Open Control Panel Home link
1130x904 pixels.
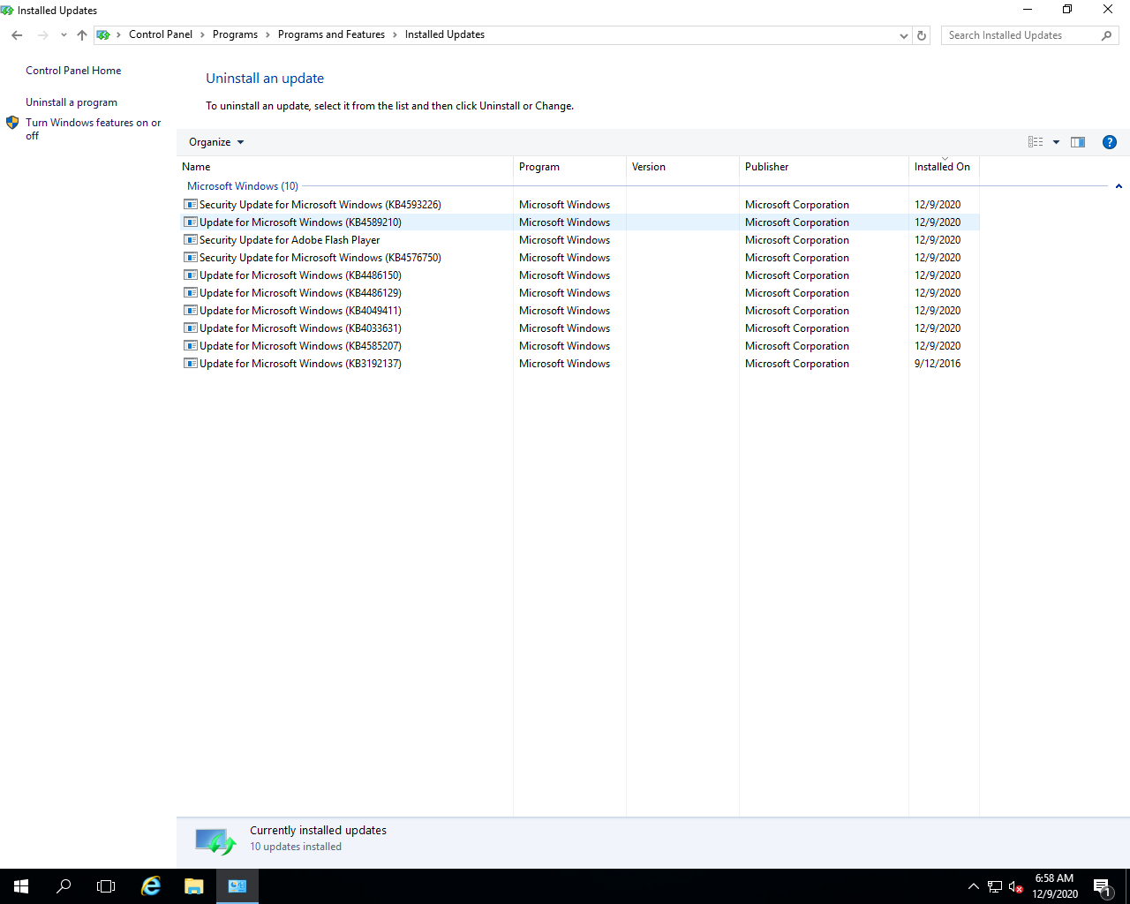(x=73, y=71)
